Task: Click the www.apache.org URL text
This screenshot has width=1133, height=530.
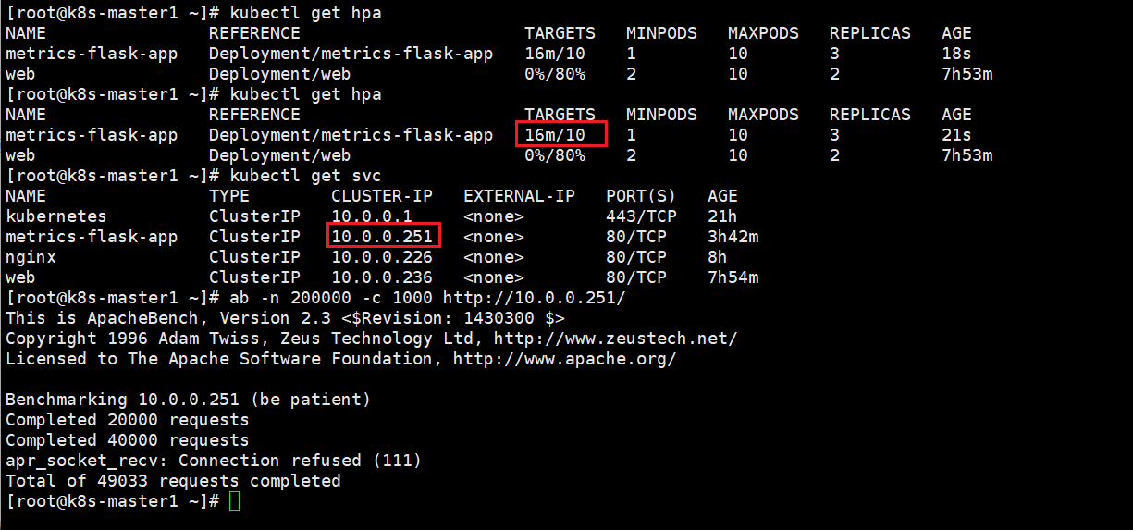Action: click(564, 359)
